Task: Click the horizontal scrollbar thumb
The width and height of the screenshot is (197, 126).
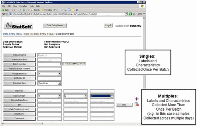Action: 23,123
